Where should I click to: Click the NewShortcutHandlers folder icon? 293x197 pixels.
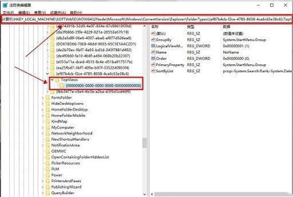[48, 139]
